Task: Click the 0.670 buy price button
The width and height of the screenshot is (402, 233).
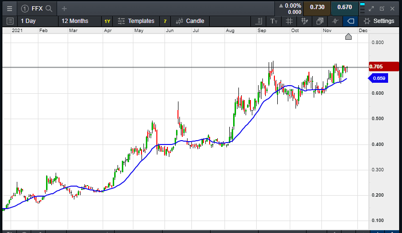Action: [344, 7]
